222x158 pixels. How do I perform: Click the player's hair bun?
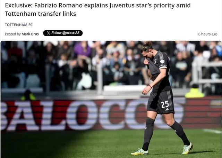point(148,44)
